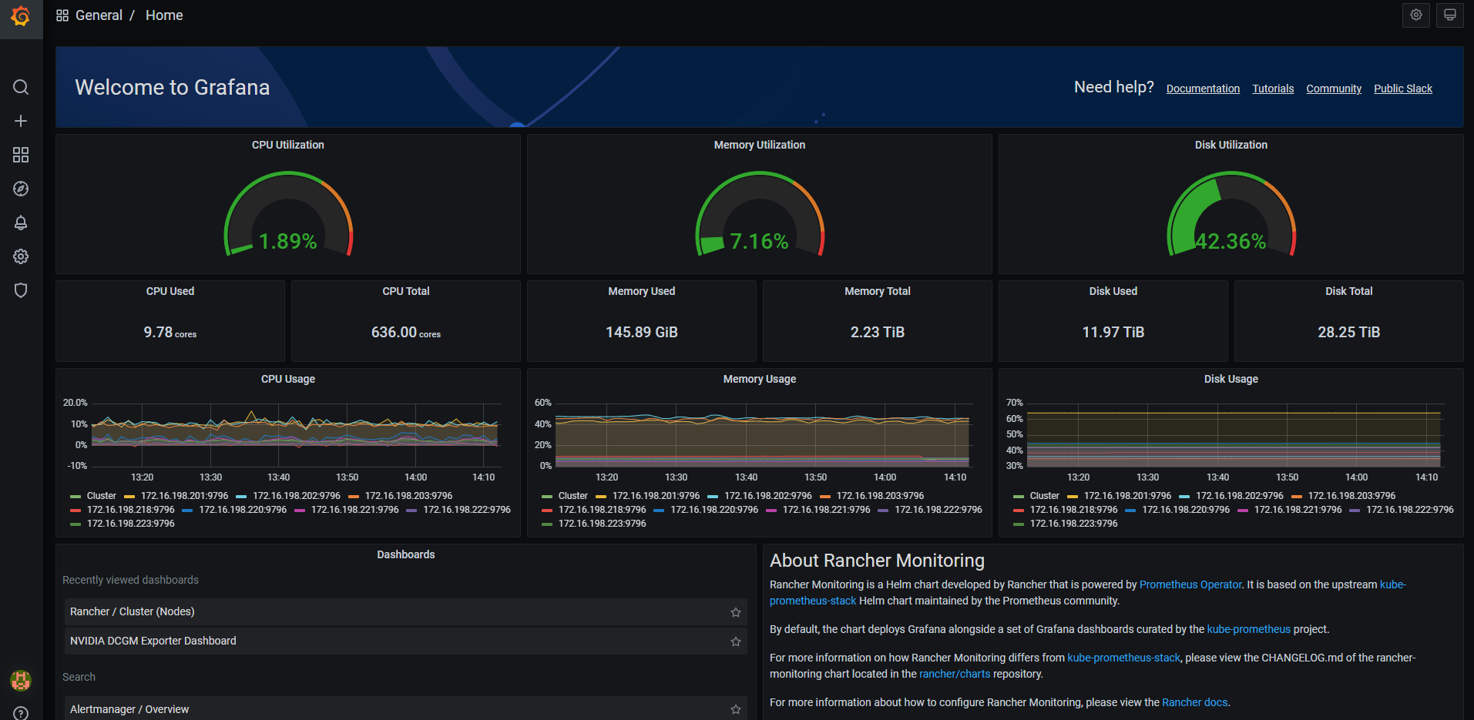Screen dimensions: 1474x720
Task: Open the Memory Usage panel title menu
Action: coord(760,379)
